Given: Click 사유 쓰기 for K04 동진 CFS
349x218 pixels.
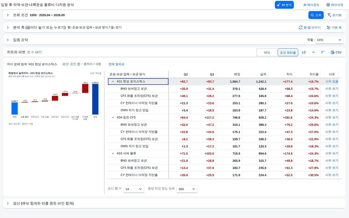Looking at the screenshot, I should [332, 117].
